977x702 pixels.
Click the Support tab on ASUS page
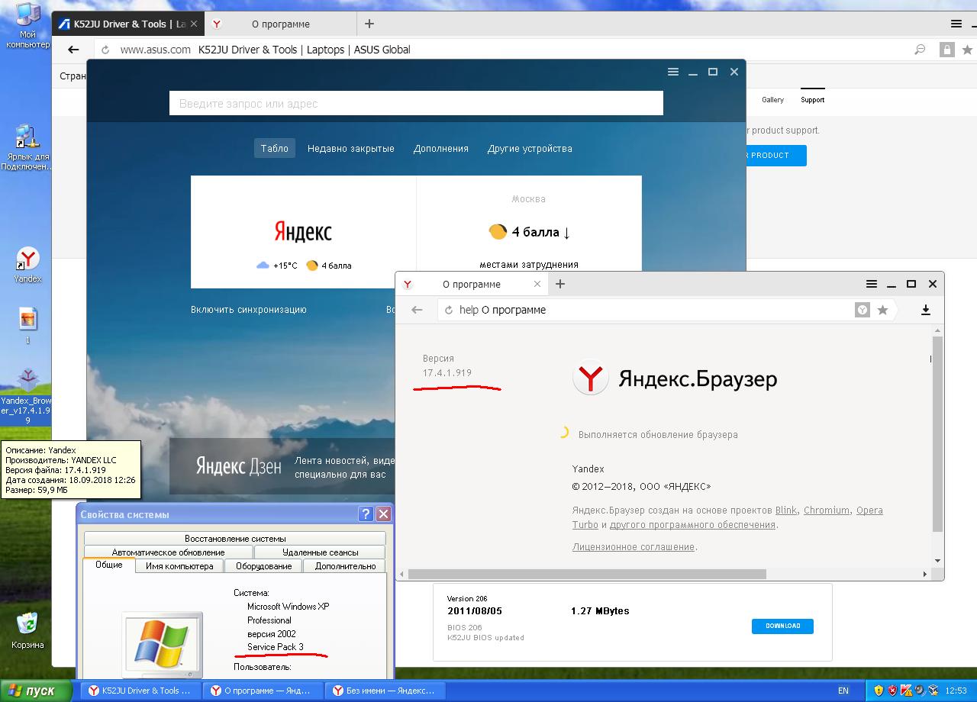tap(812, 100)
